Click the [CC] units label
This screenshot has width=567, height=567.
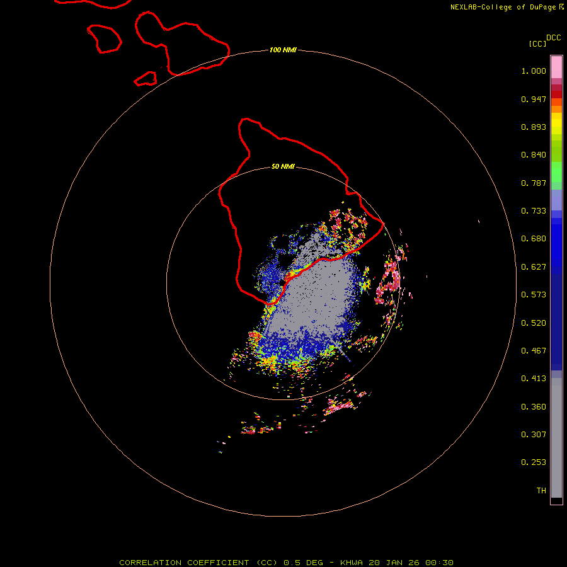pos(538,43)
